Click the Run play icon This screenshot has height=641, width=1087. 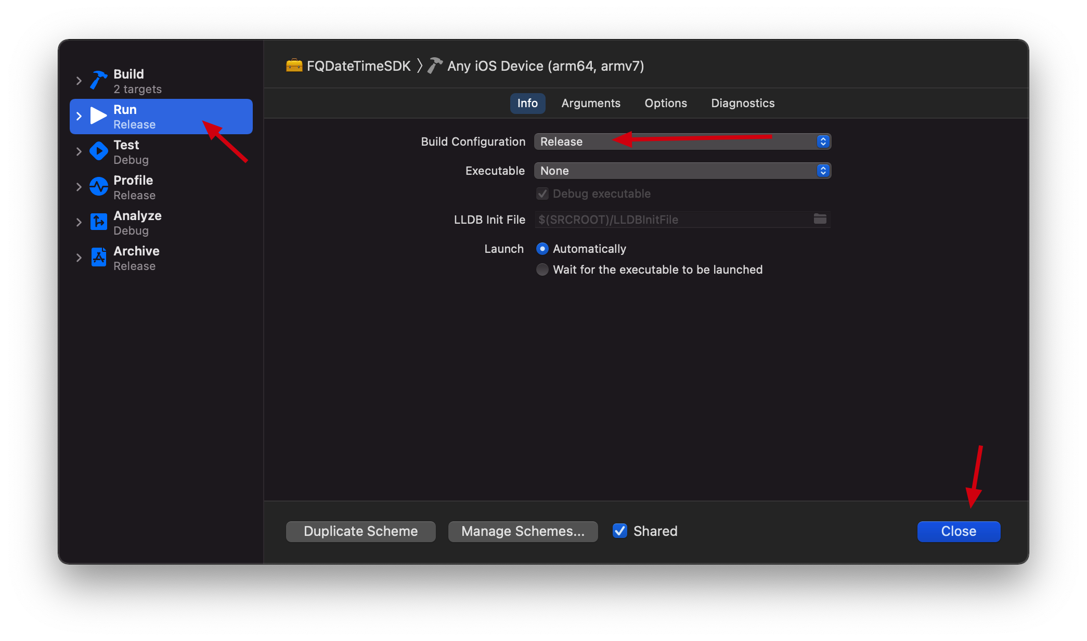point(98,116)
